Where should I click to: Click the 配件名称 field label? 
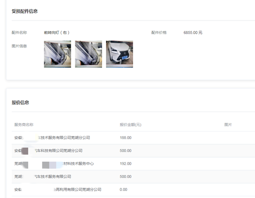(x=19, y=32)
